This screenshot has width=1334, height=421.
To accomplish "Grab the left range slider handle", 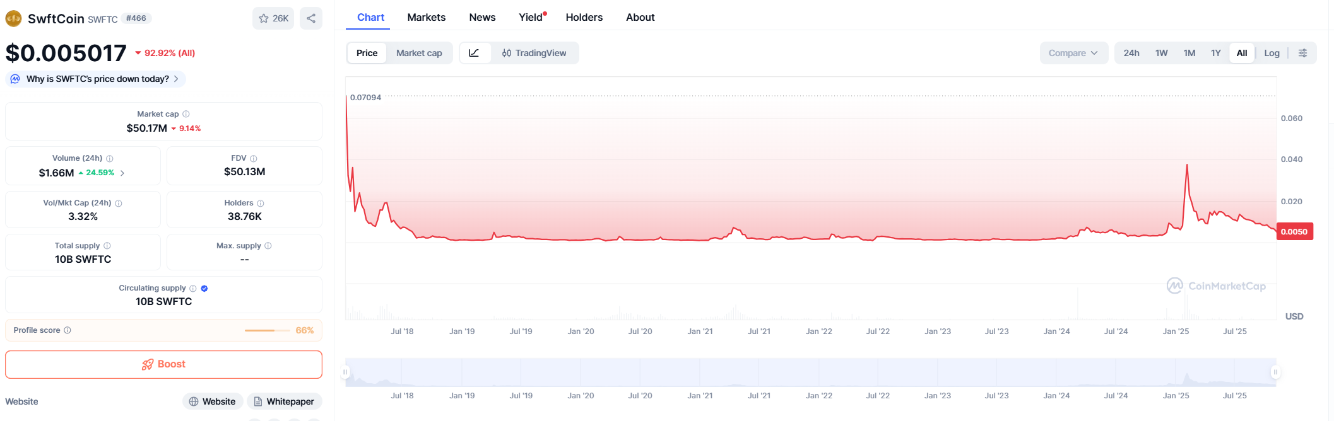I will pyautogui.click(x=345, y=372).
